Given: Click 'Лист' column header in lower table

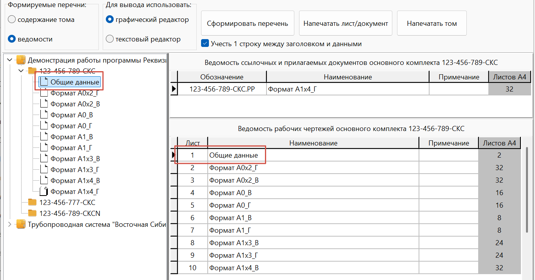Looking at the screenshot, I should (192, 143).
